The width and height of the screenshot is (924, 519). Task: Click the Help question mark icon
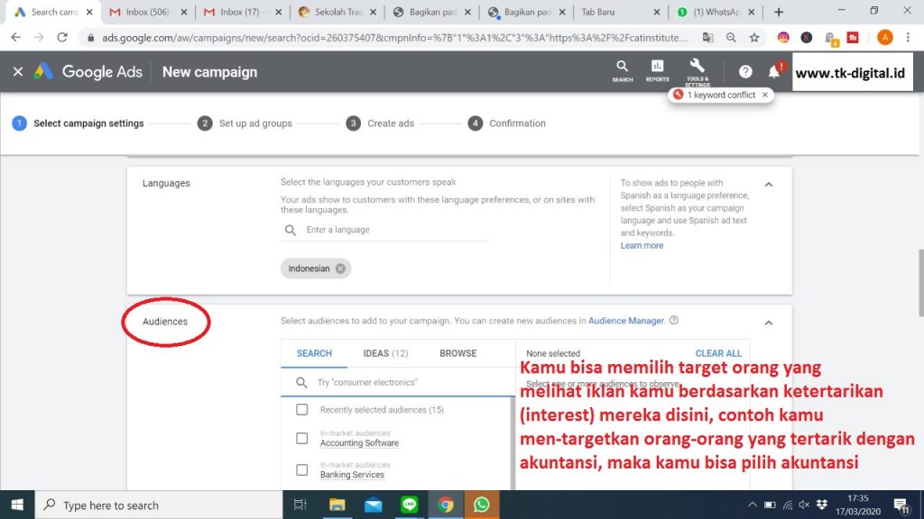pyautogui.click(x=745, y=72)
